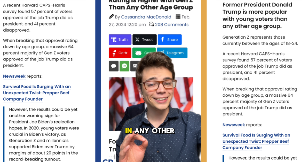This screenshot has width=302, height=162.
Task: Open author page for Cassandra MacDonald
Action: click(x=146, y=17)
